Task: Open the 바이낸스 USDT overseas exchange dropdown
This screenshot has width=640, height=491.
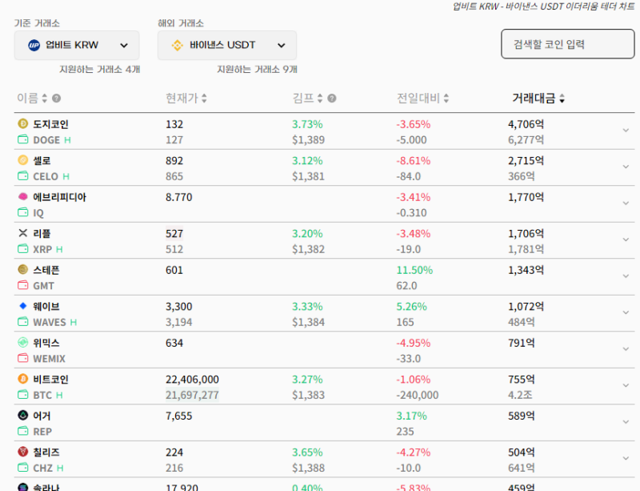Action: 227,46
